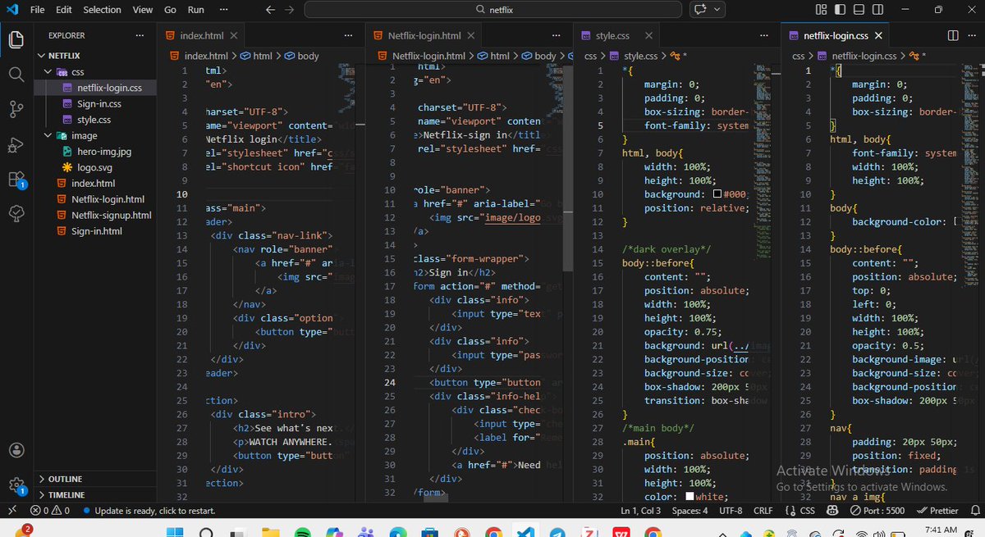Toggle the bottom Panel visibility
Image resolution: width=985 pixels, height=537 pixels.
[x=859, y=10]
